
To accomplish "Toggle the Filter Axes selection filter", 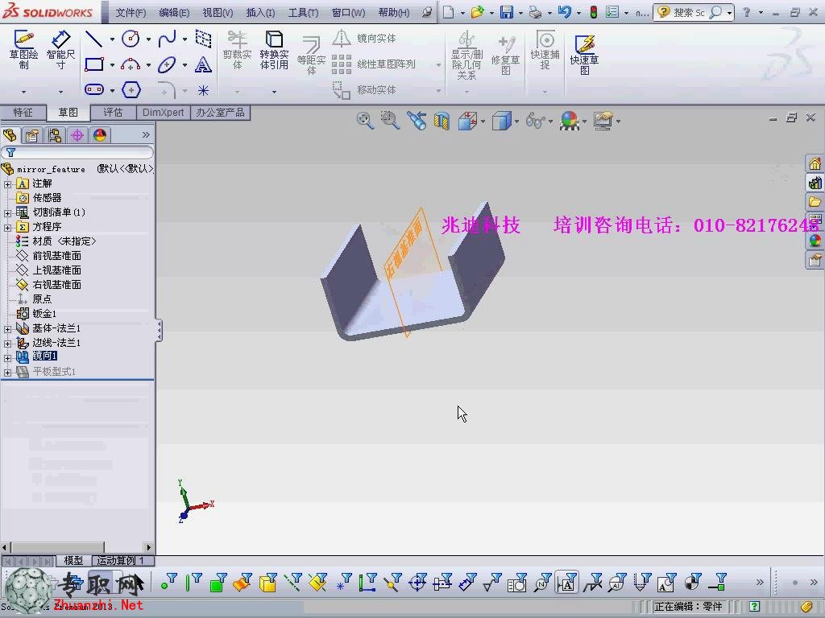I will pyautogui.click(x=292, y=583).
